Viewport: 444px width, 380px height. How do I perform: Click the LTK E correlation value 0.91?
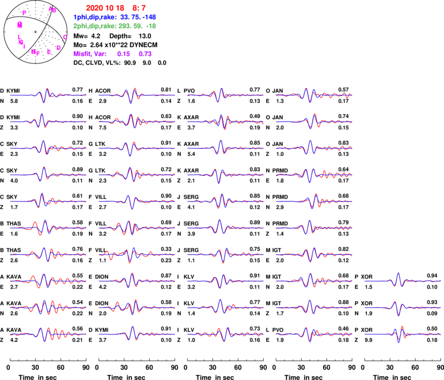166,143
